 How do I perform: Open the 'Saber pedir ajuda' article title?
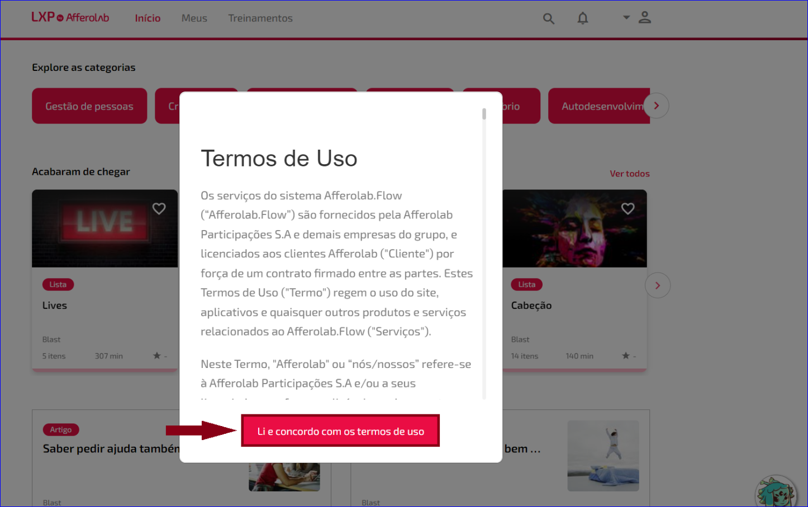pos(111,449)
